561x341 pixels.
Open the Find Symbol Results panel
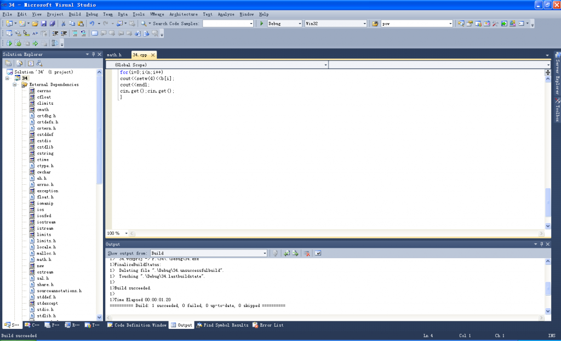pyautogui.click(x=227, y=324)
